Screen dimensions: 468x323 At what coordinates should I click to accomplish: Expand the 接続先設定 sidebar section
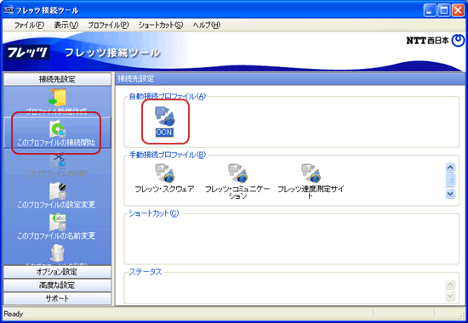(57, 79)
